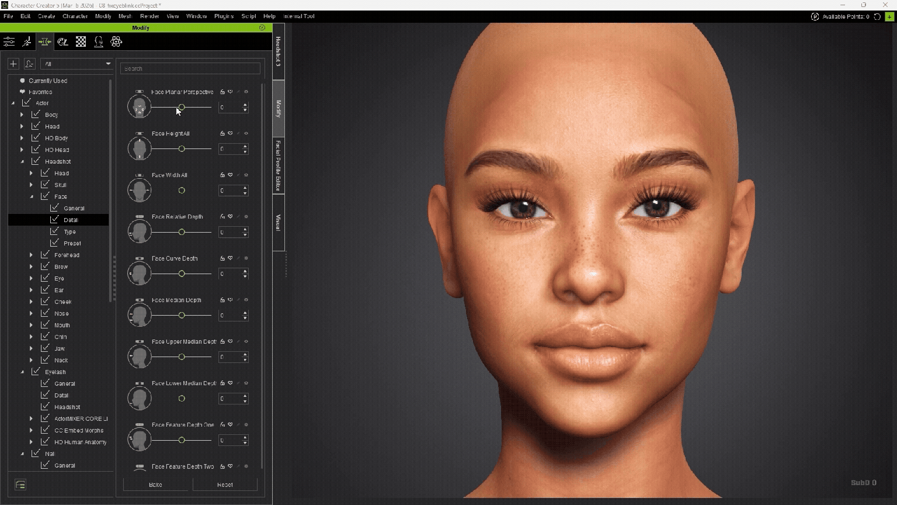Toggle the Nose category checkbox

45,313
